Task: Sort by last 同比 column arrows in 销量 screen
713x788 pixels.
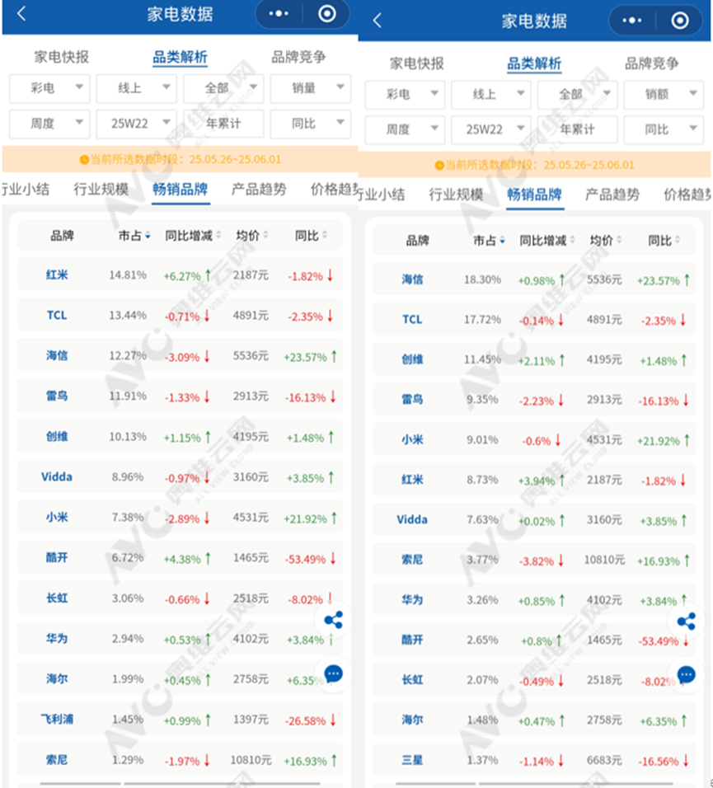Action: [x=324, y=235]
